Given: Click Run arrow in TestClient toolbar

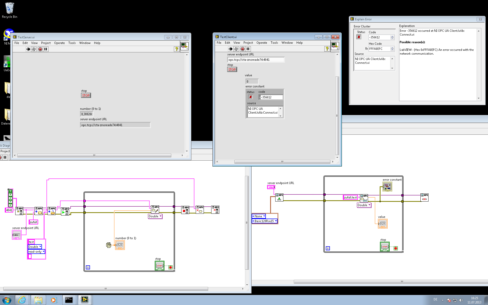Looking at the screenshot, I should click(x=230, y=49).
